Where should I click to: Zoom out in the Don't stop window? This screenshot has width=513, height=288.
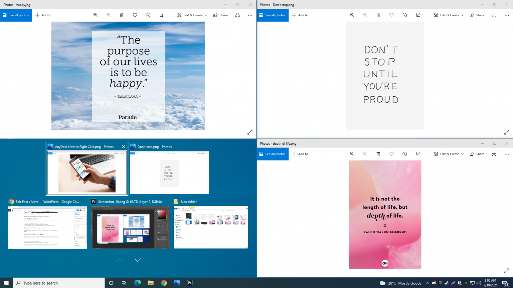[365, 15]
